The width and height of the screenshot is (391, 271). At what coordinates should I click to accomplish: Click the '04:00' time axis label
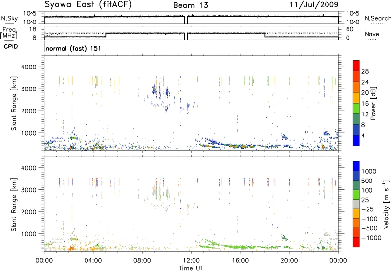(93, 261)
